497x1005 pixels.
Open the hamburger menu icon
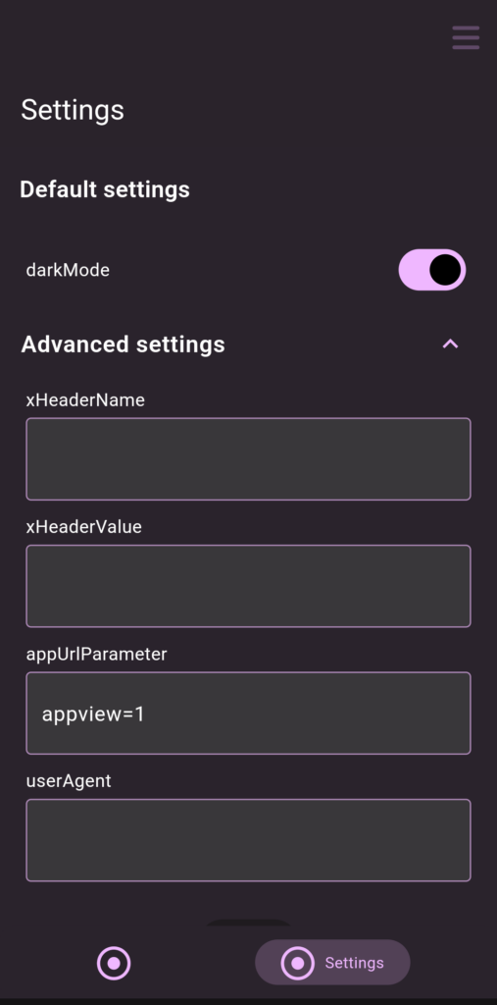pyautogui.click(x=466, y=38)
